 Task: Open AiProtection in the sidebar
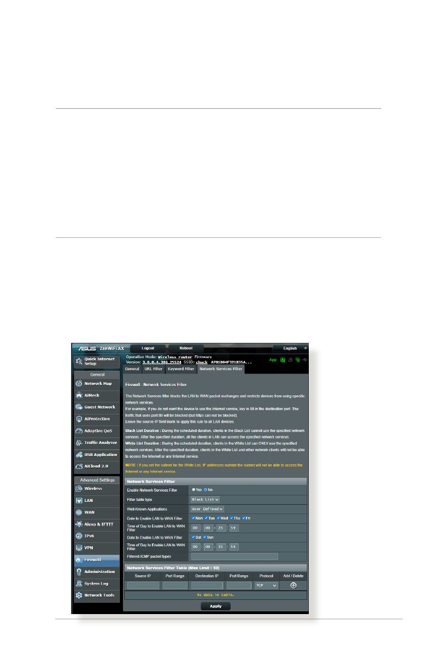tap(96, 419)
